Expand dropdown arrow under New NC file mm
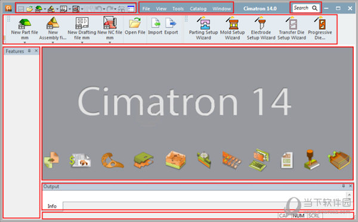Viewport: 358px width, 222px height. click(x=110, y=42)
